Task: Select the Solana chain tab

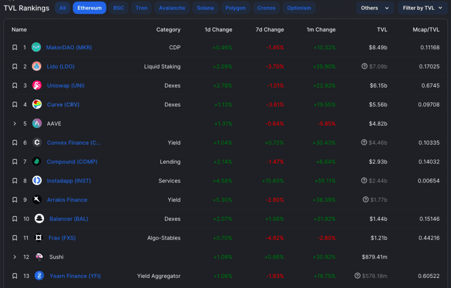Action: 205,8
